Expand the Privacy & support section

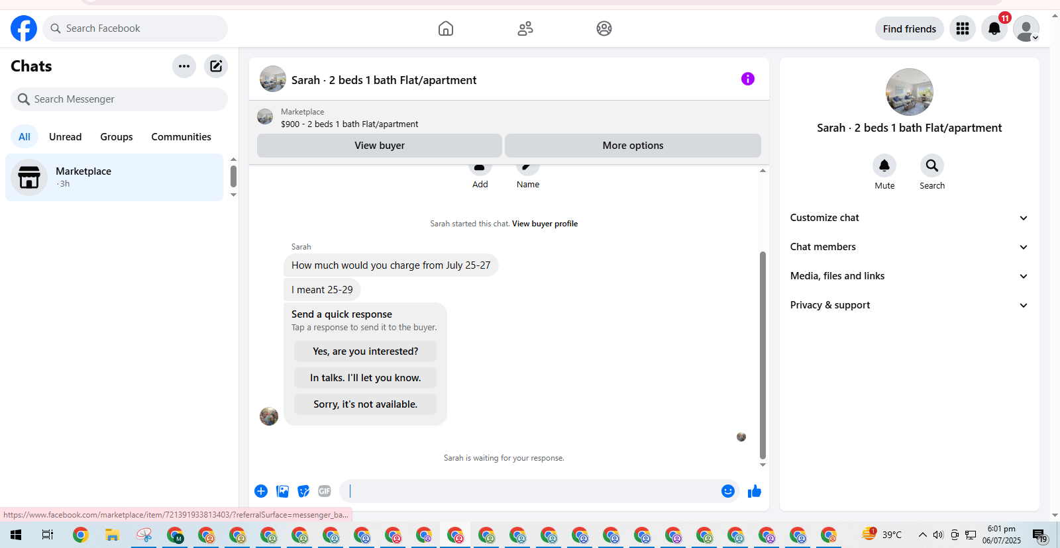pos(909,305)
